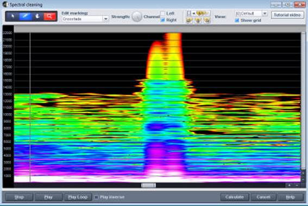The height and width of the screenshot is (206, 308).
Task: Click the middle small yellow toolbar icon
Action: point(198,20)
